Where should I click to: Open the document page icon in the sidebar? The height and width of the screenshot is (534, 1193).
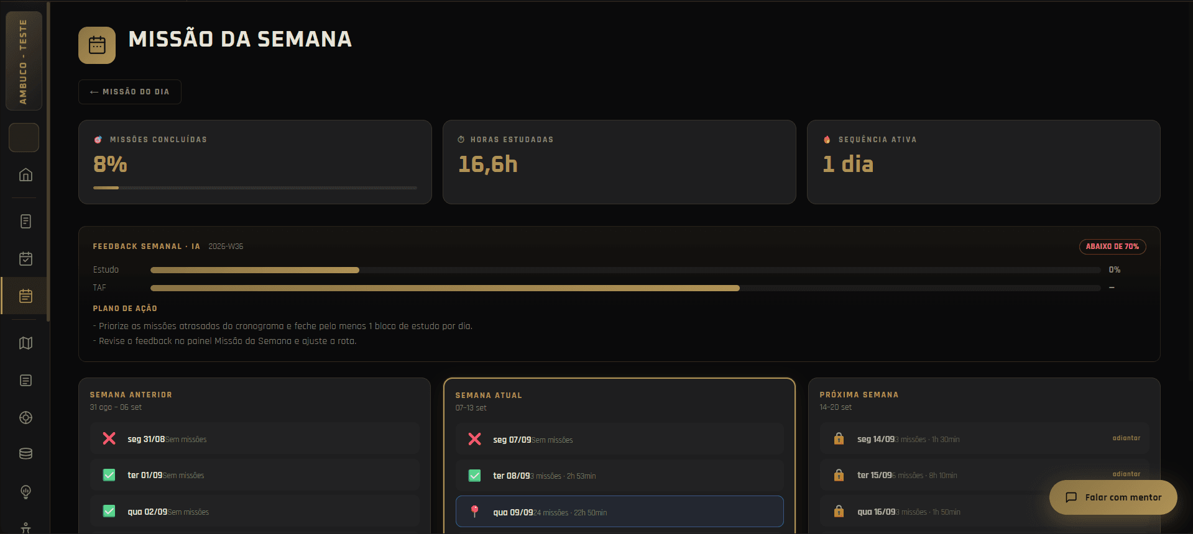25,221
